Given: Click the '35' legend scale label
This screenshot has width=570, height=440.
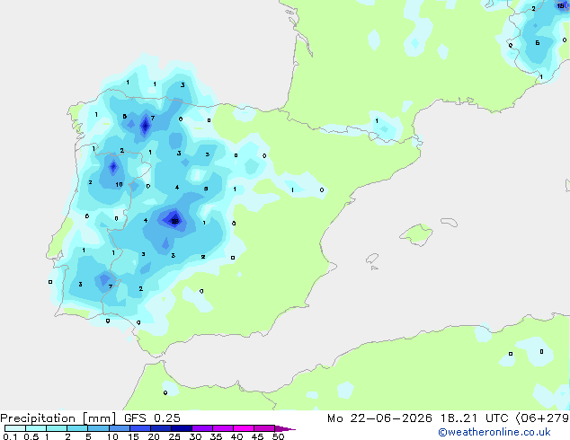Looking at the screenshot, I should [216, 436].
